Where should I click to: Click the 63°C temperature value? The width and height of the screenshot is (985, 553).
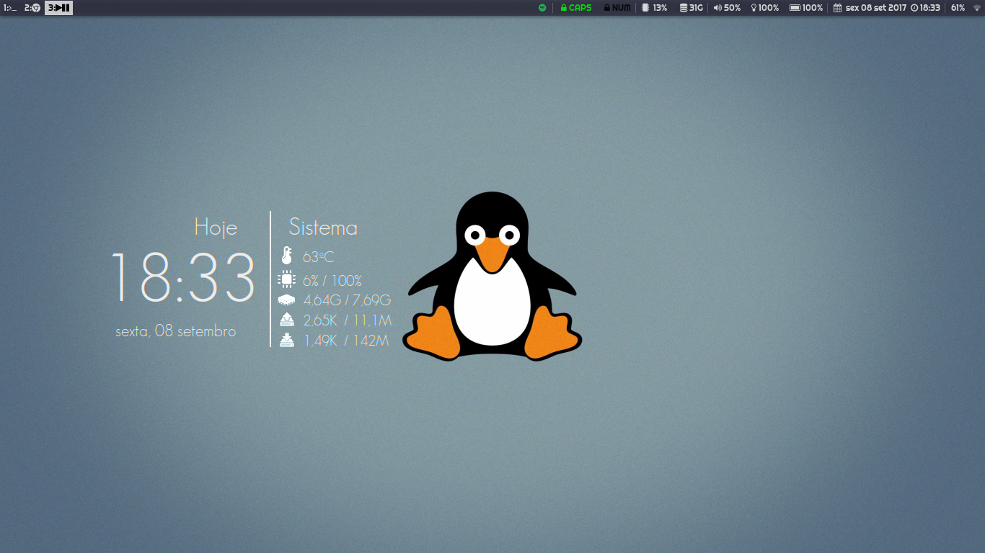click(x=318, y=257)
